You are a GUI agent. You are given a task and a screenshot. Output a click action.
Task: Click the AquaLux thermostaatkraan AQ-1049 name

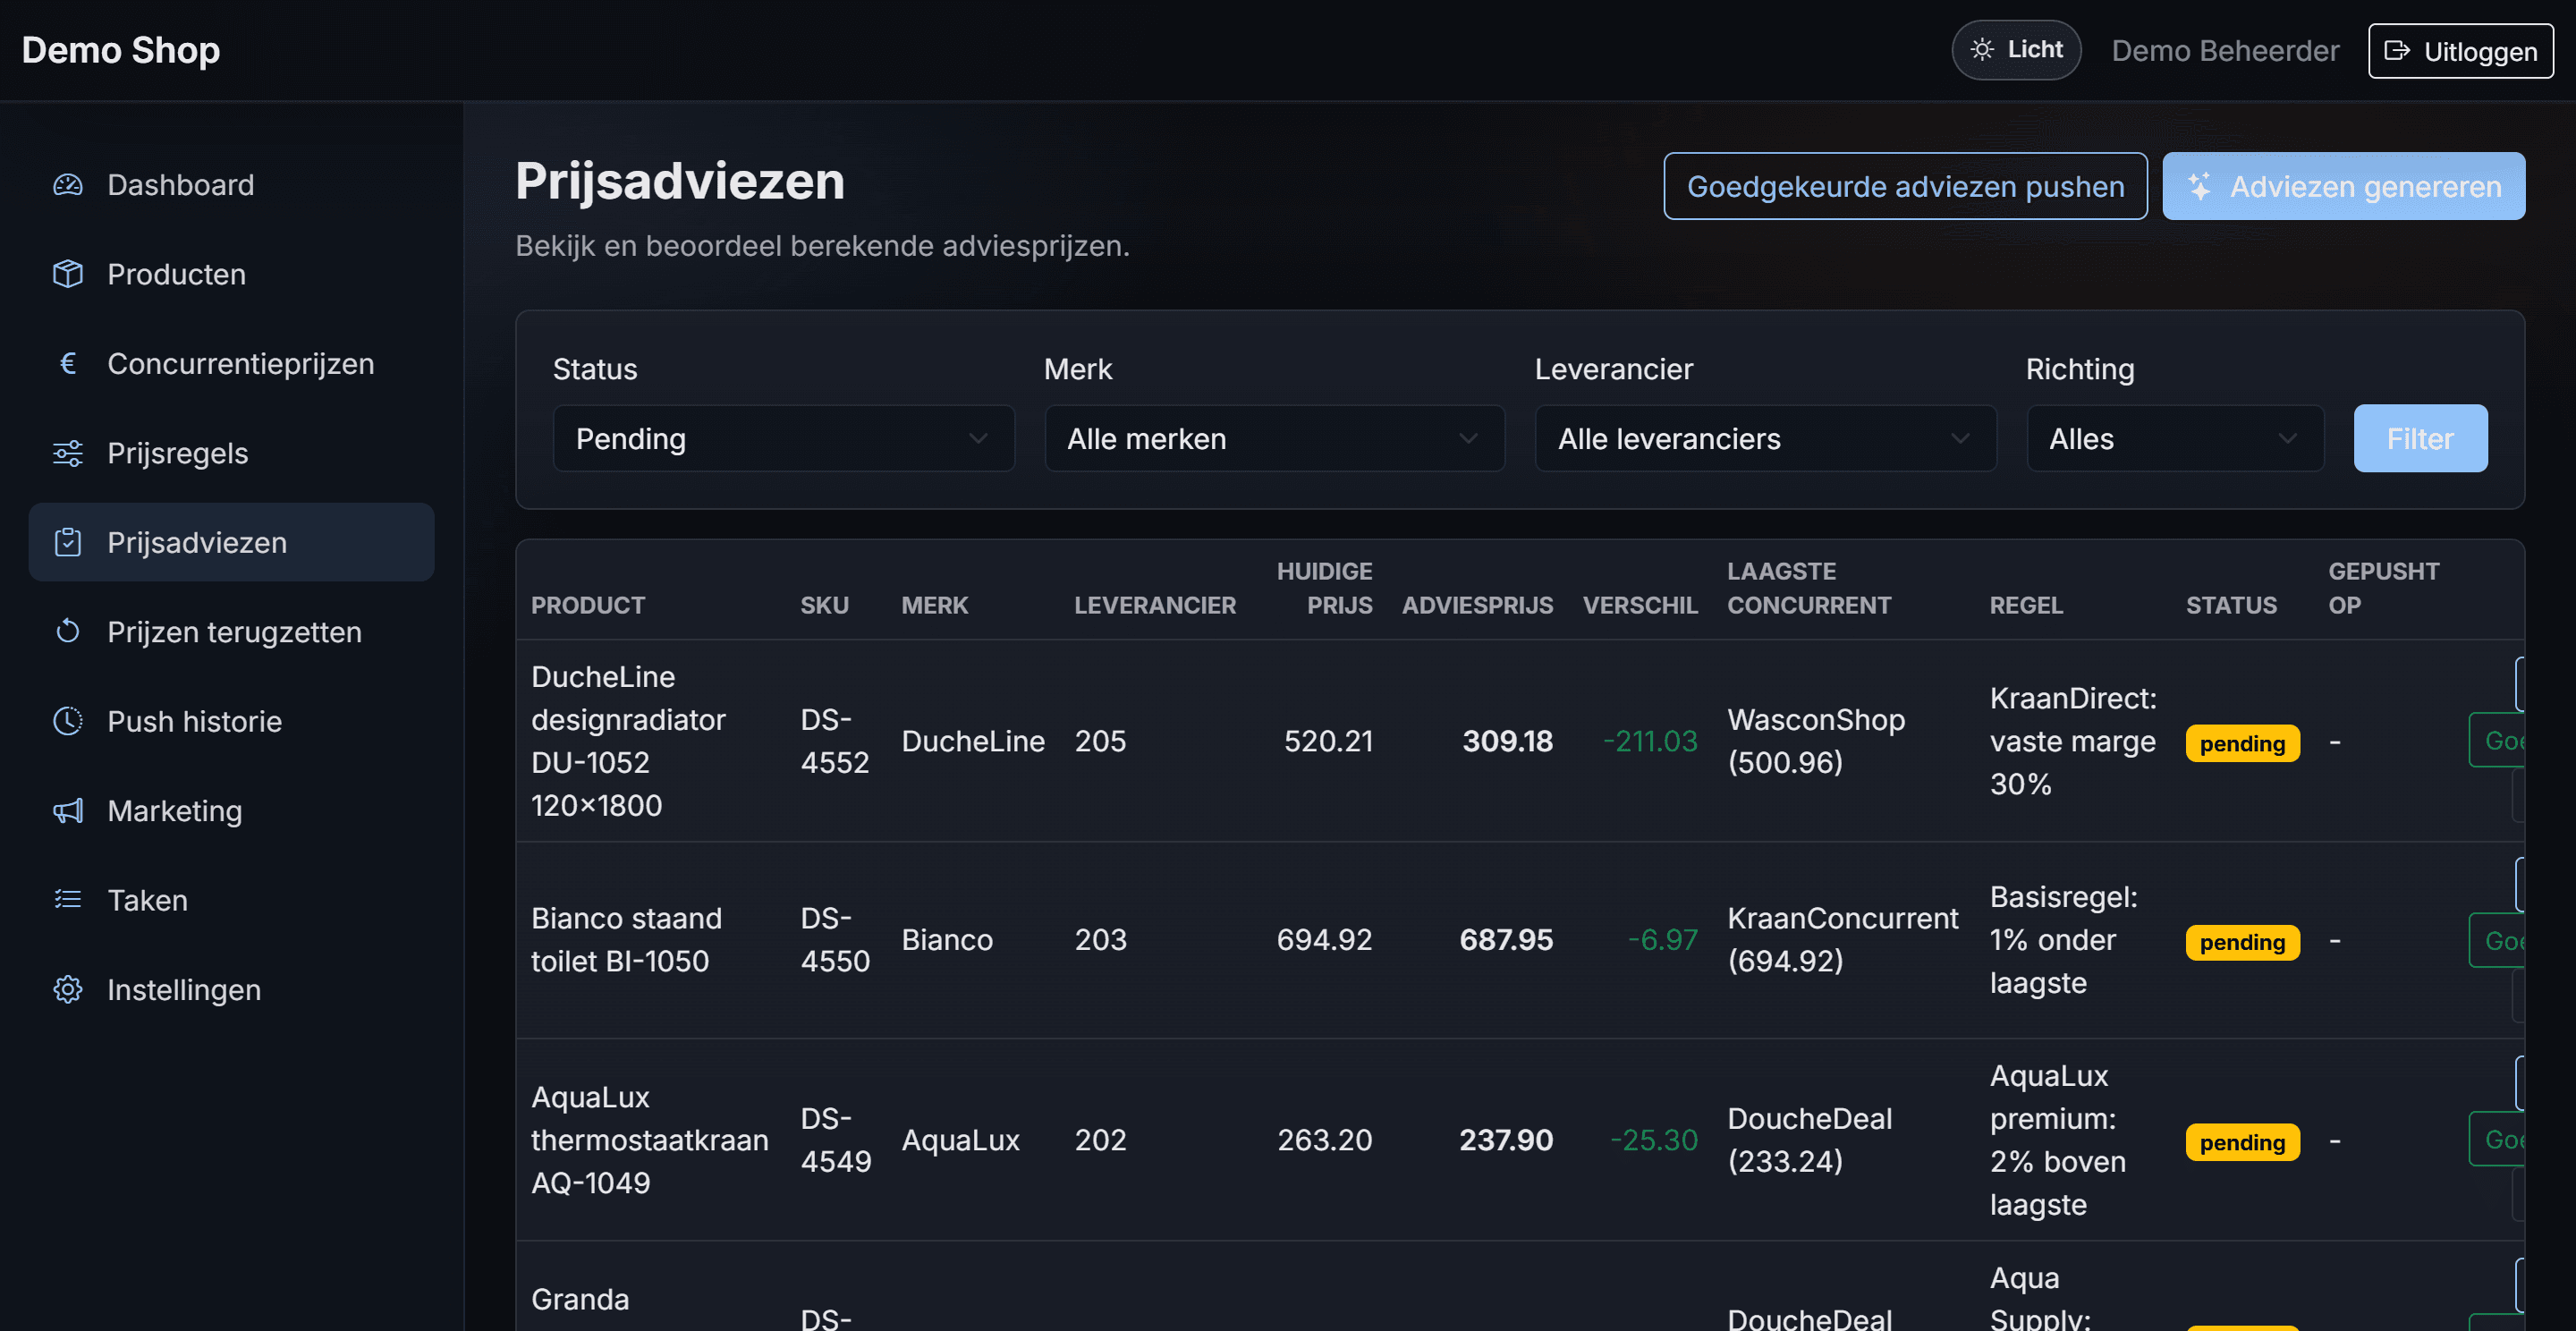[650, 1140]
